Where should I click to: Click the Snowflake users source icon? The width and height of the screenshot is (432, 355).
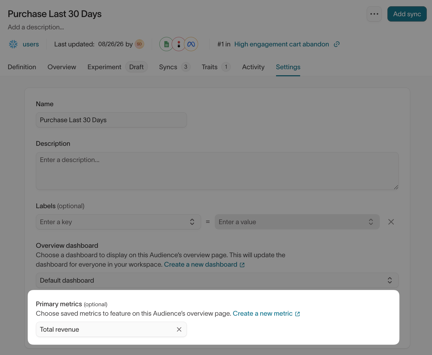click(x=13, y=44)
